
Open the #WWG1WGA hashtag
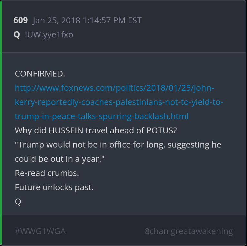click(x=40, y=231)
